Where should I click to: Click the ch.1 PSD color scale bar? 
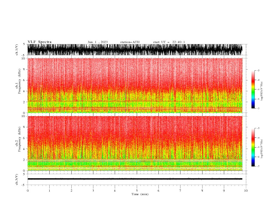[x=253, y=90]
